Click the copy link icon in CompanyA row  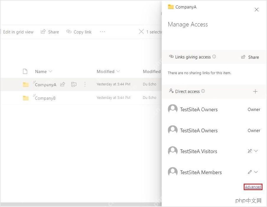[74, 84]
